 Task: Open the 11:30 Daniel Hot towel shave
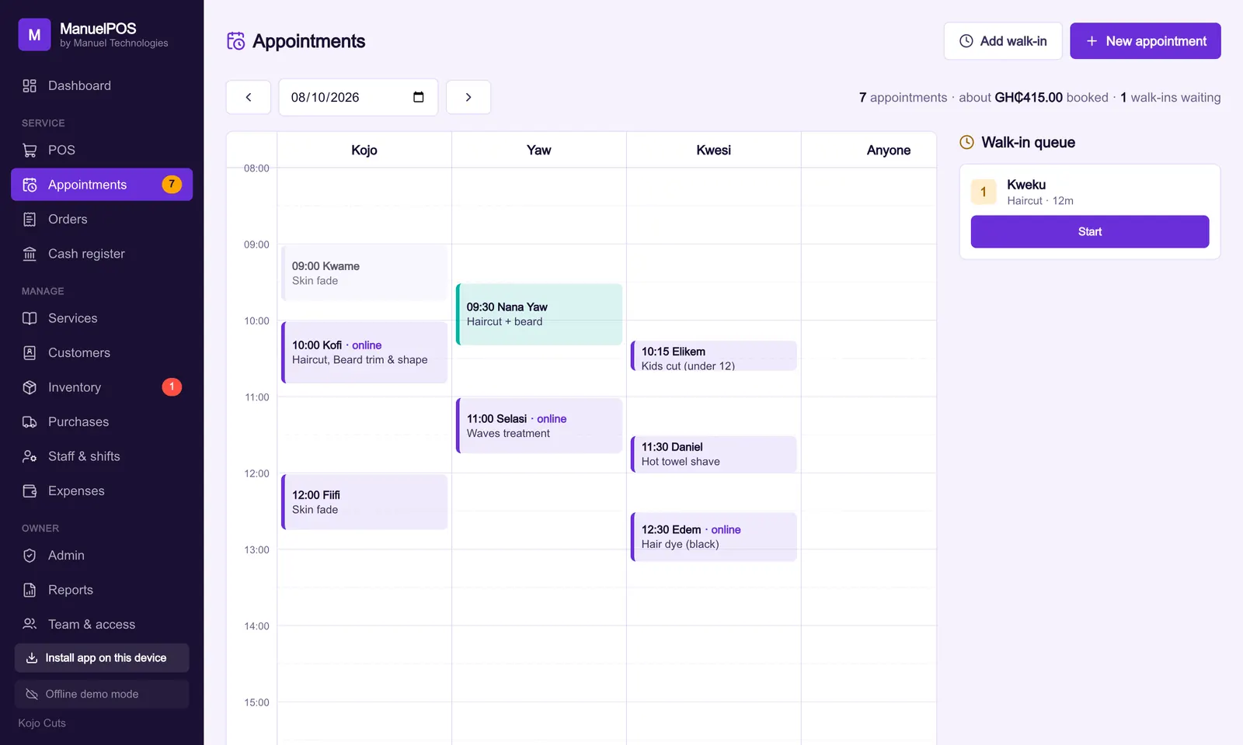coord(714,455)
